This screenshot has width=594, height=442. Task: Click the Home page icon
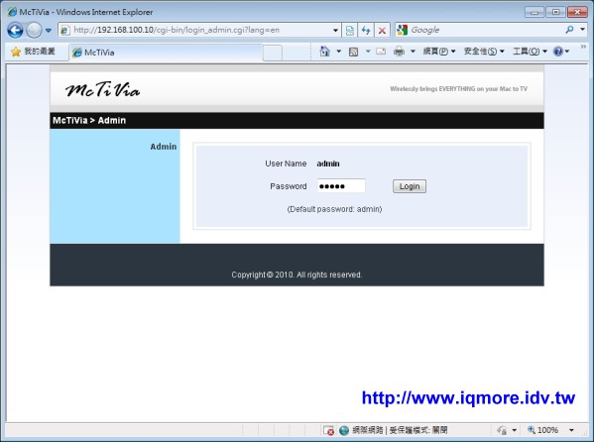coord(324,52)
